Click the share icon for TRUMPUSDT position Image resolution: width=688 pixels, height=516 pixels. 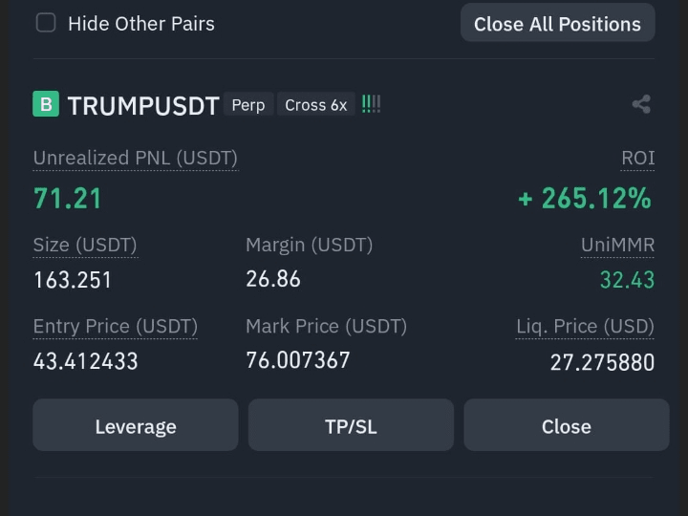641,104
